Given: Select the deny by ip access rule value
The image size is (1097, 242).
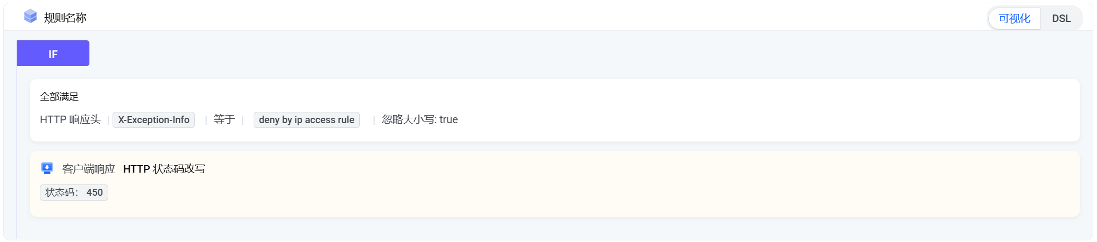Looking at the screenshot, I should point(306,120).
